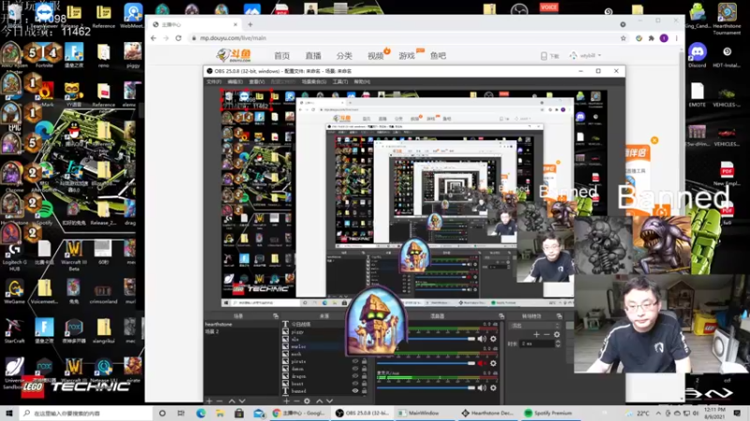The height and width of the screenshot is (421, 750).
Task: Toggle visibility eye of pirate source
Action: pyautogui.click(x=355, y=361)
